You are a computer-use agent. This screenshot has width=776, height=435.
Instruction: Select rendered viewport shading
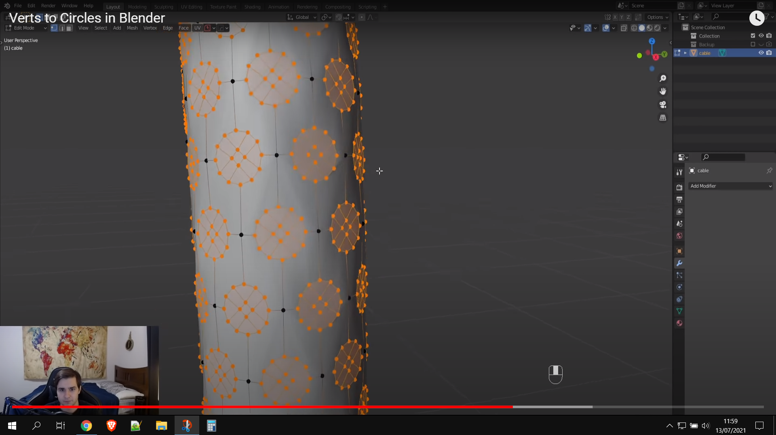click(x=657, y=28)
